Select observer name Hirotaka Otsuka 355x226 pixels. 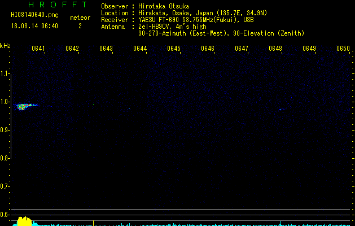pos(164,6)
